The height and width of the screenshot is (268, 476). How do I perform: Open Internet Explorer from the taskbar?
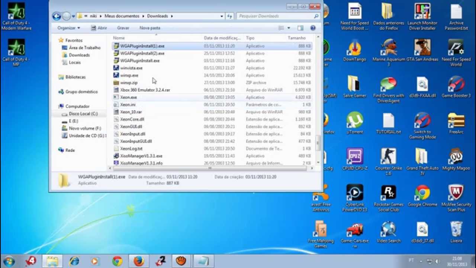click(74, 261)
